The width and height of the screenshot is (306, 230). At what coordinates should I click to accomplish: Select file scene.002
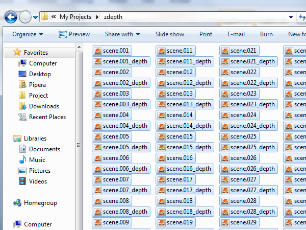pos(112,72)
